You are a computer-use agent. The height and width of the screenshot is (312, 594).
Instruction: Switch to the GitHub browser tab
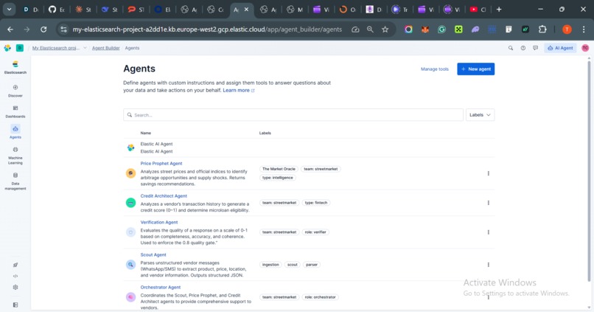click(x=57, y=10)
